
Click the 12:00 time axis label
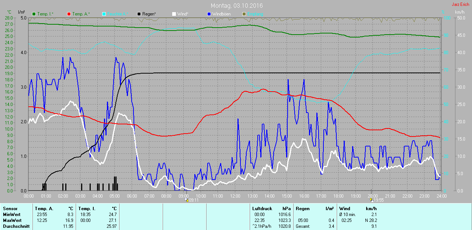pos(235,196)
